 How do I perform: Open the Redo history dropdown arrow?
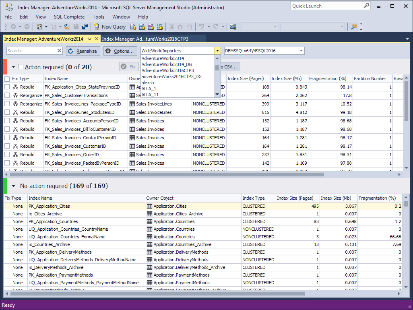pos(223,27)
